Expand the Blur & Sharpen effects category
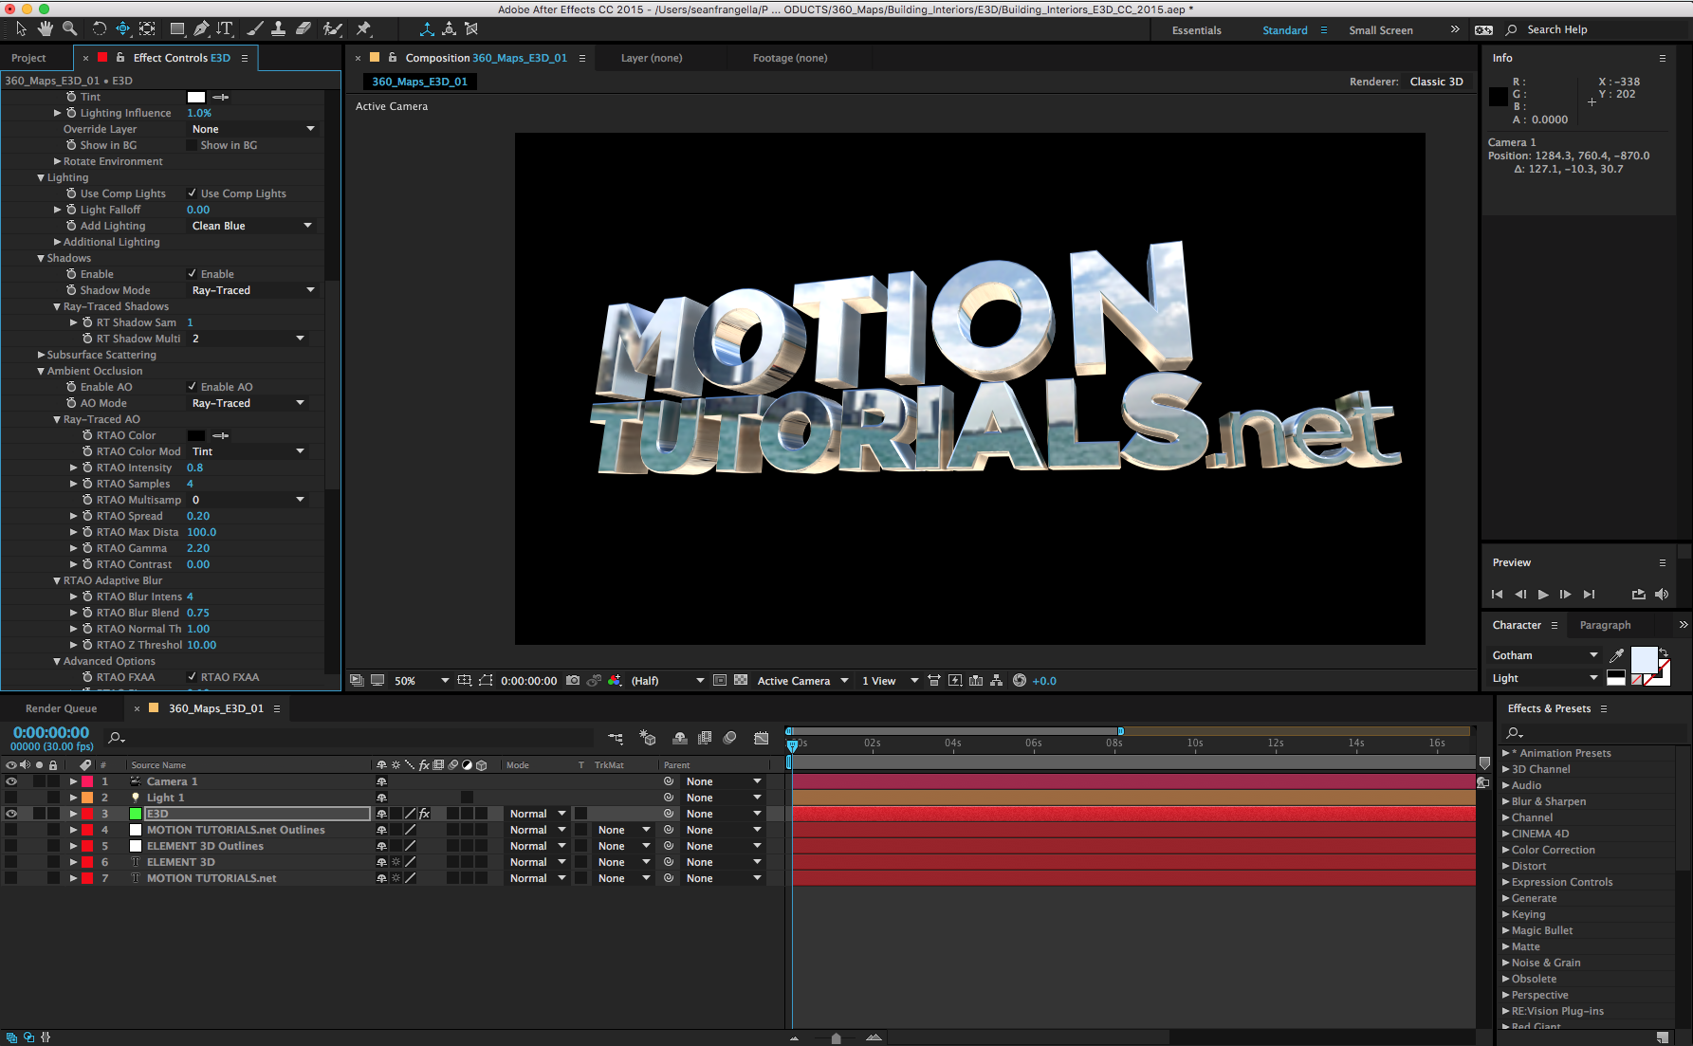The image size is (1693, 1046). (x=1505, y=801)
